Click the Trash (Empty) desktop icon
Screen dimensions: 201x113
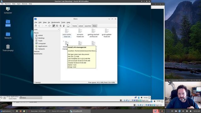pos(8,48)
